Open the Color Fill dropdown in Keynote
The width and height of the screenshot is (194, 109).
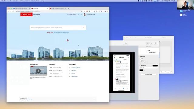[149, 68]
